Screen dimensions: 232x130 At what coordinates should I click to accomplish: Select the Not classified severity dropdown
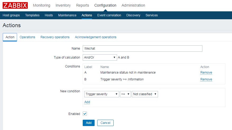tap(145, 94)
